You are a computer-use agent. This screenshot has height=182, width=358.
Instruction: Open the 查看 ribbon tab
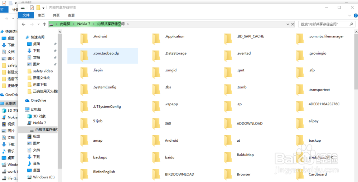[71, 15]
